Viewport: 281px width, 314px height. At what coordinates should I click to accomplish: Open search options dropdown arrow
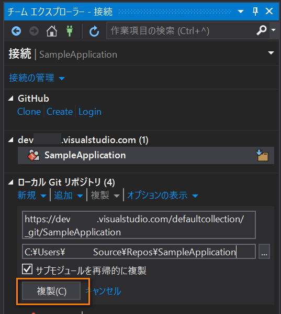(273, 30)
